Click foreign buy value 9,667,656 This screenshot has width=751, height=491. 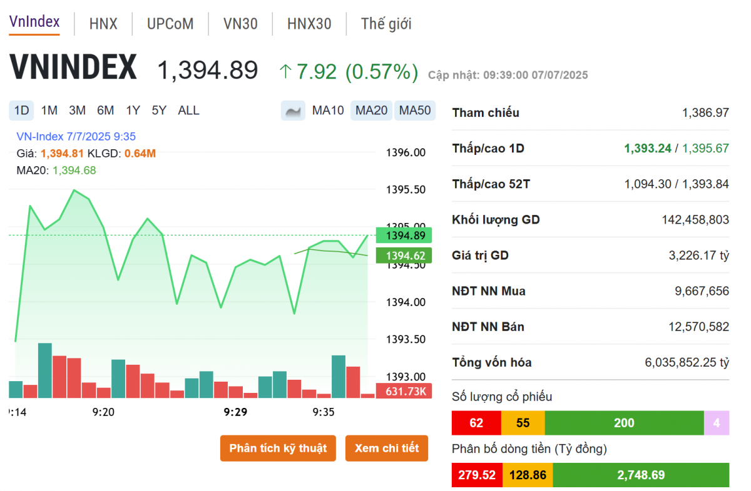click(x=702, y=291)
